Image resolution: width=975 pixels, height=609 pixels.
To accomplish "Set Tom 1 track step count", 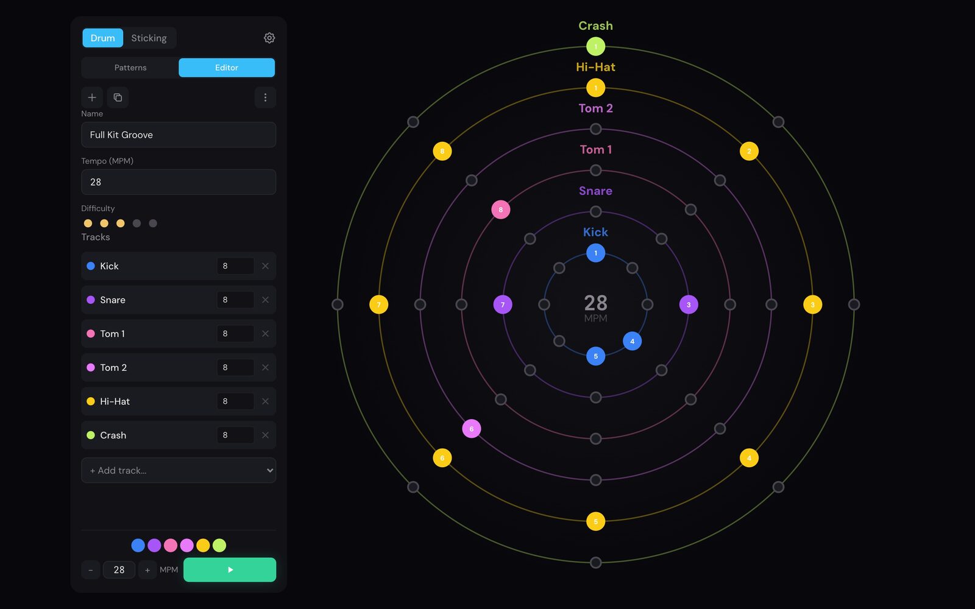I will [235, 334].
